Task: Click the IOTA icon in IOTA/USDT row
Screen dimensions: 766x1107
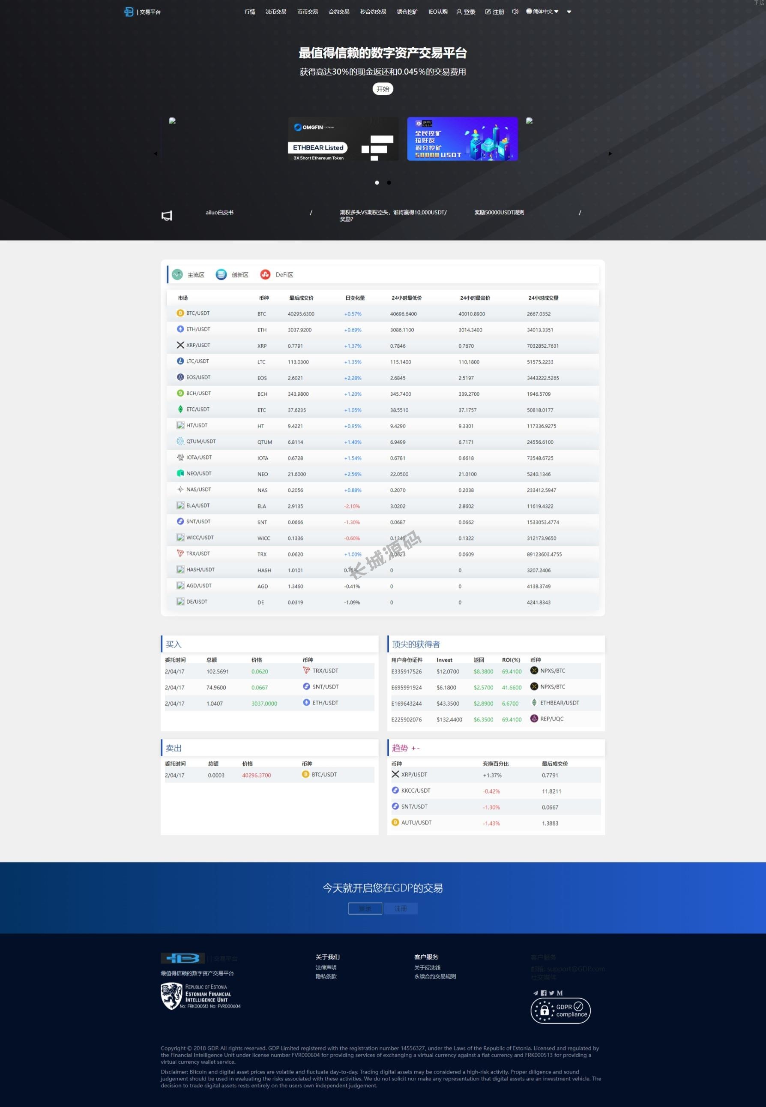Action: pos(180,457)
